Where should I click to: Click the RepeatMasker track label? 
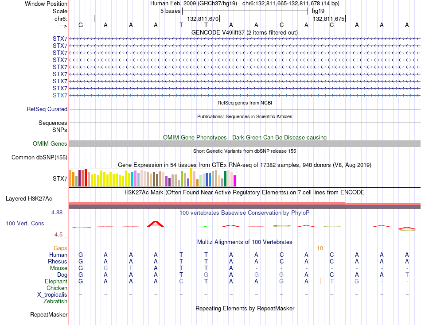coord(49,314)
